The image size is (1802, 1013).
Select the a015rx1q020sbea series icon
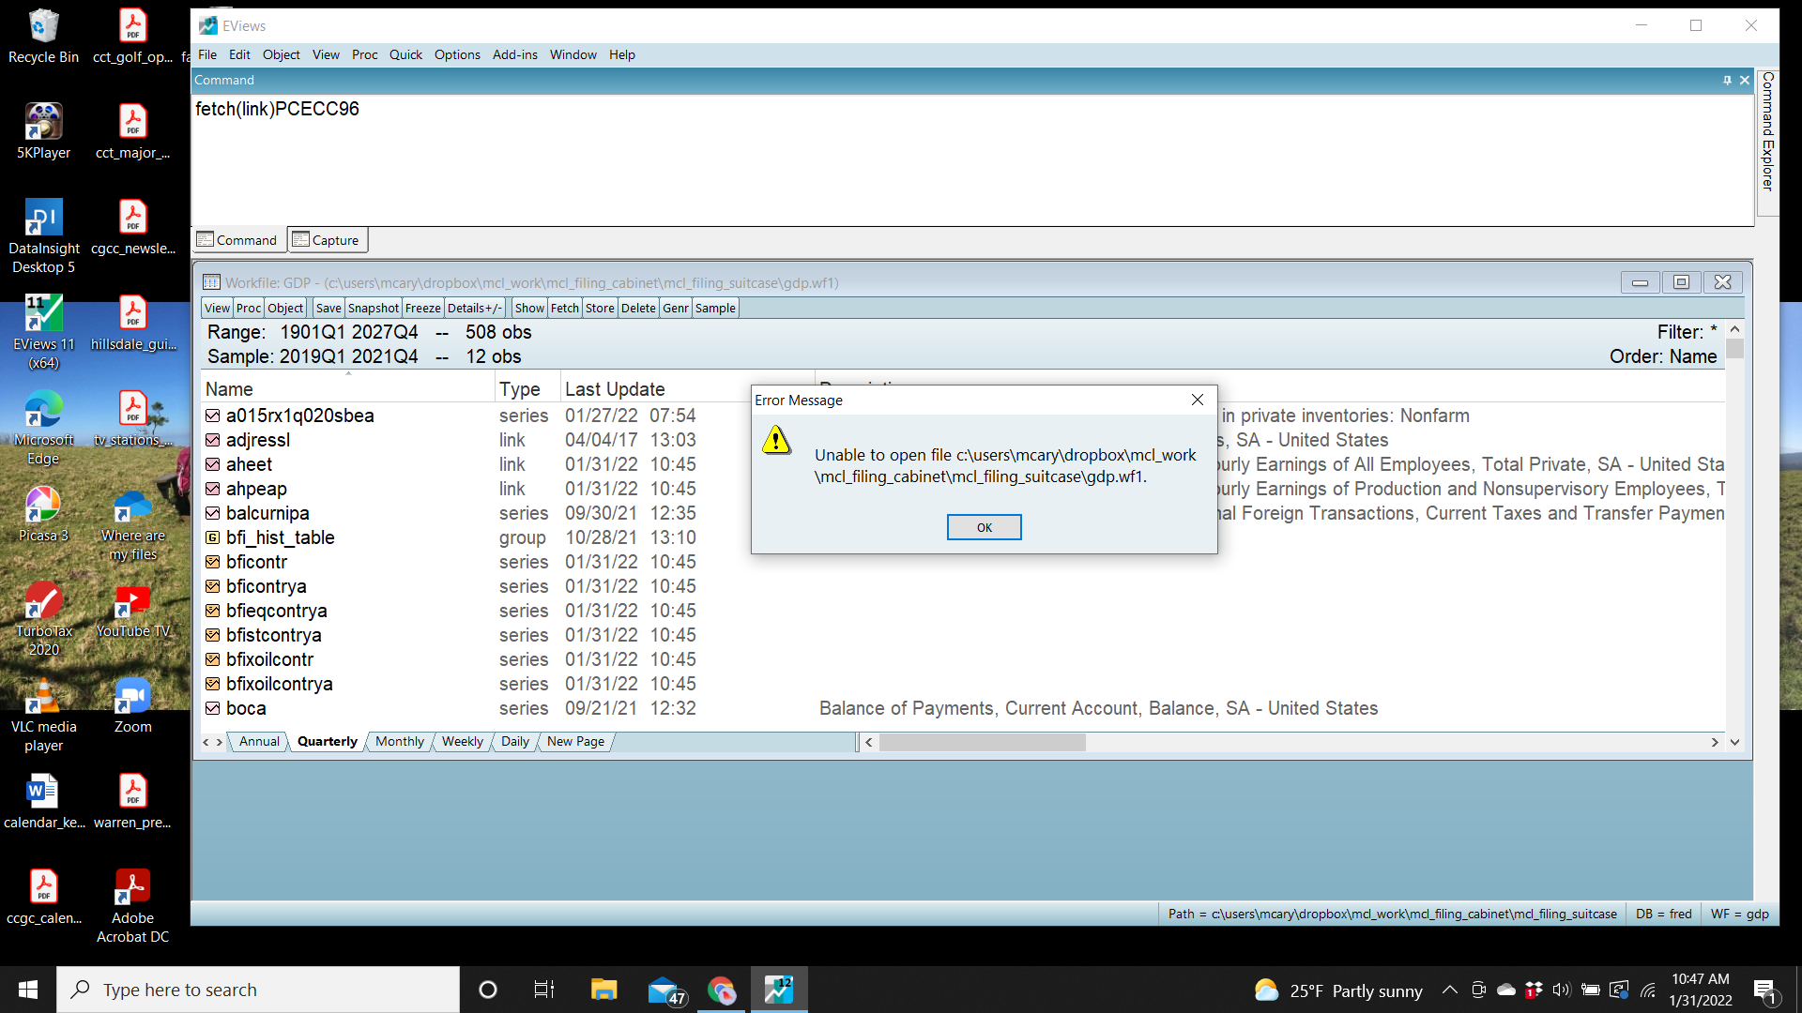[213, 416]
